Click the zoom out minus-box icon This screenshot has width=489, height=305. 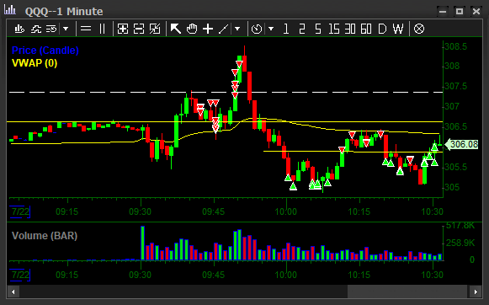[x=139, y=29]
